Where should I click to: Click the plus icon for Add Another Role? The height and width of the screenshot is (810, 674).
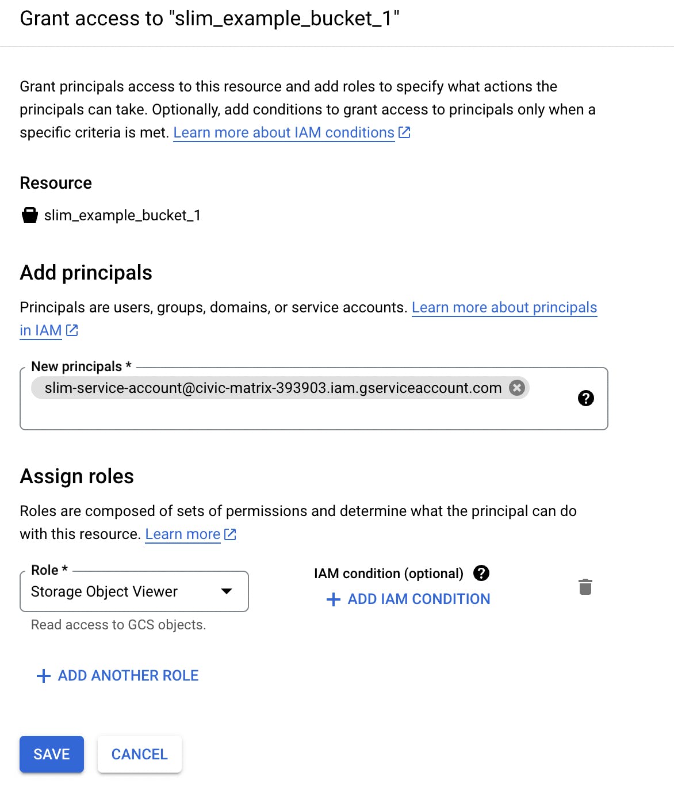[x=44, y=676]
